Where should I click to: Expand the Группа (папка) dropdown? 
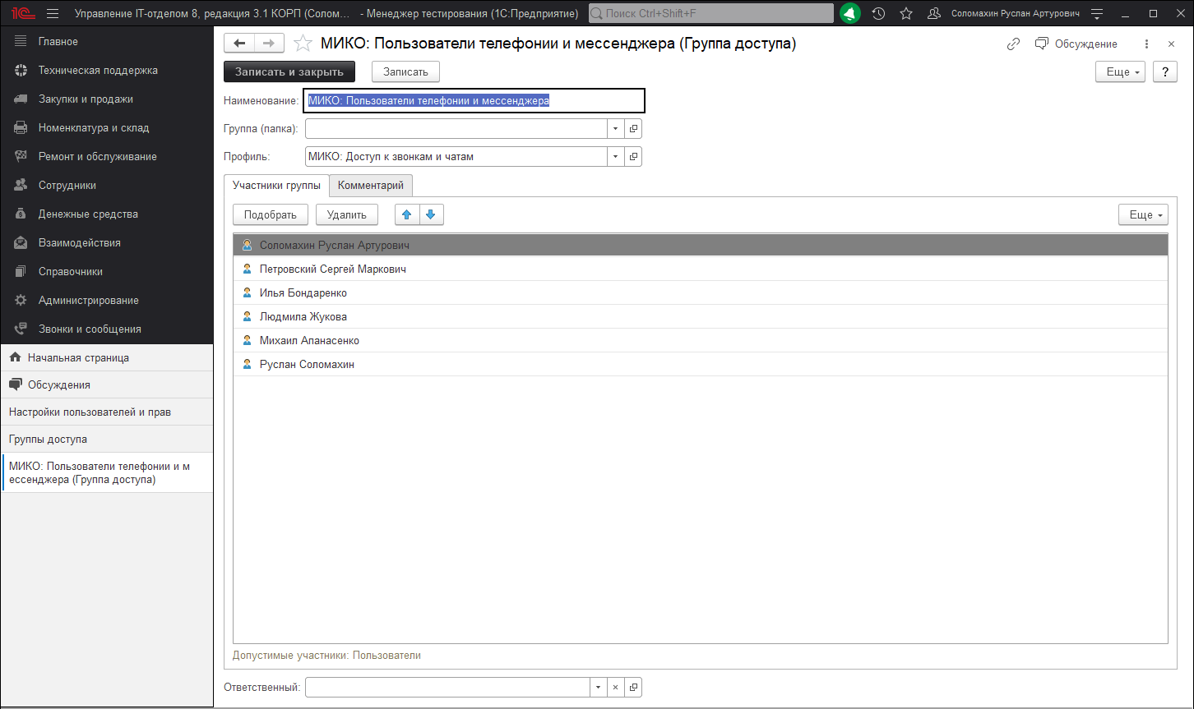pos(616,129)
